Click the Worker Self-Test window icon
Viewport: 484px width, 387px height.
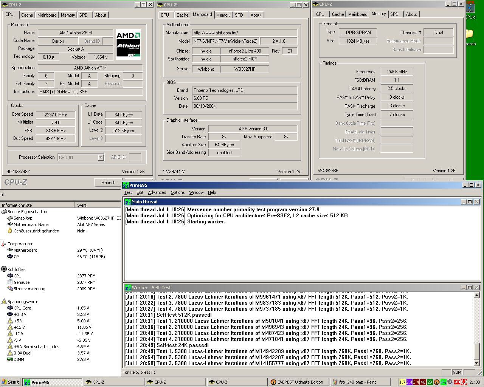(x=128, y=288)
